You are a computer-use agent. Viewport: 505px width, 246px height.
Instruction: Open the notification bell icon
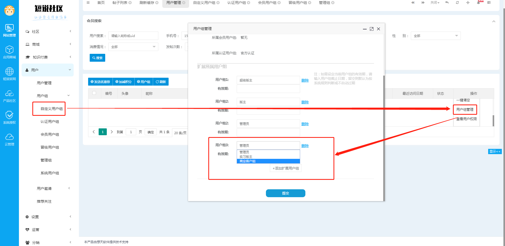point(478,3)
